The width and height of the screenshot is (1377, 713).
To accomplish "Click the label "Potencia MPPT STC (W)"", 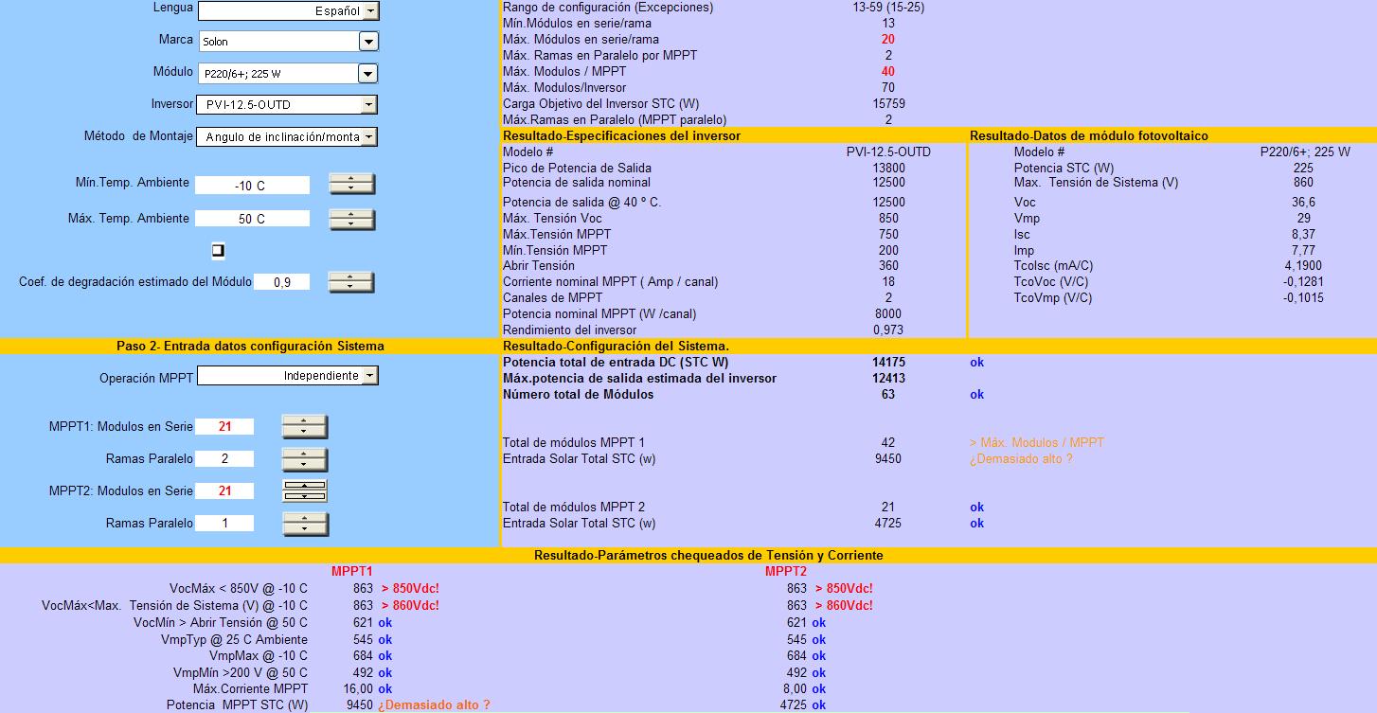I will click(237, 705).
